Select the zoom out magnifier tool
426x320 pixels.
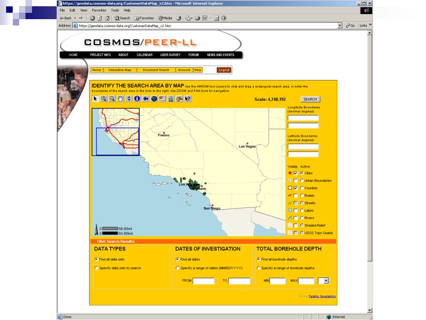tap(112, 99)
